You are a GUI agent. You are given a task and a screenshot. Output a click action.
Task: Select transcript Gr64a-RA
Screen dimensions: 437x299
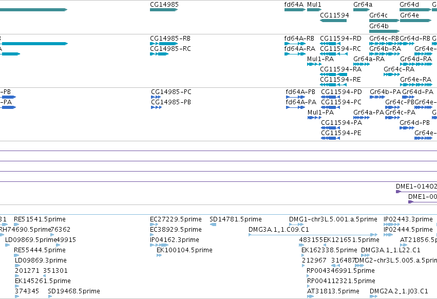pos(362,64)
